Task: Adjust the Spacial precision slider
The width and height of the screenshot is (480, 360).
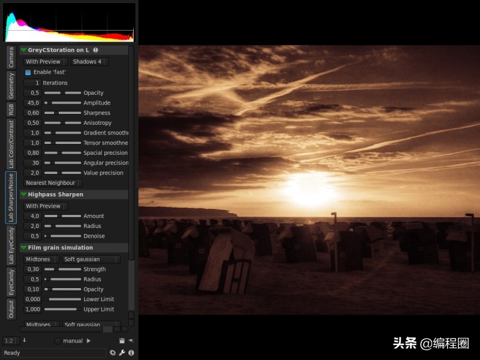Action: (63, 153)
